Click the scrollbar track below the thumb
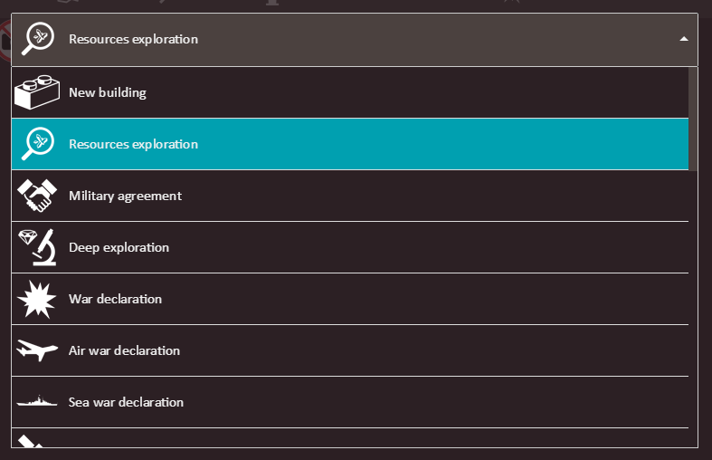 pyautogui.click(x=693, y=308)
